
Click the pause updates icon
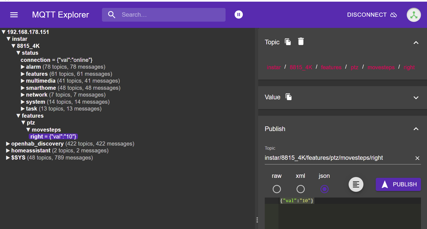(239, 15)
